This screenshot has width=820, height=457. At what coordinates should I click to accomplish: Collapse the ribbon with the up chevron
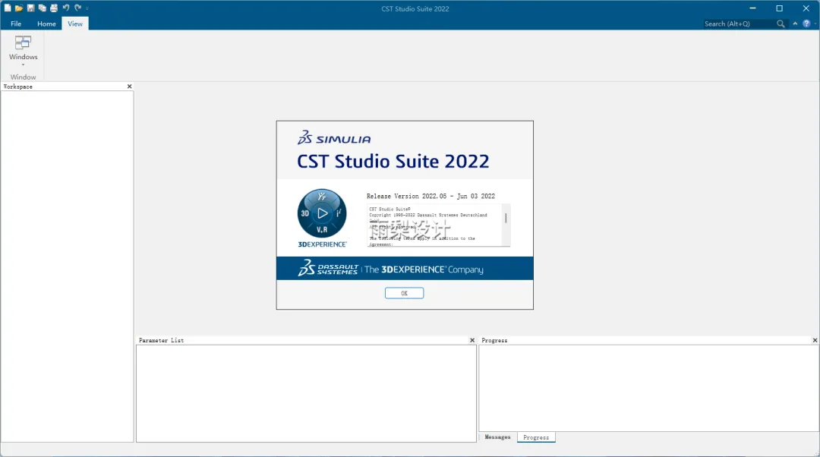point(796,24)
